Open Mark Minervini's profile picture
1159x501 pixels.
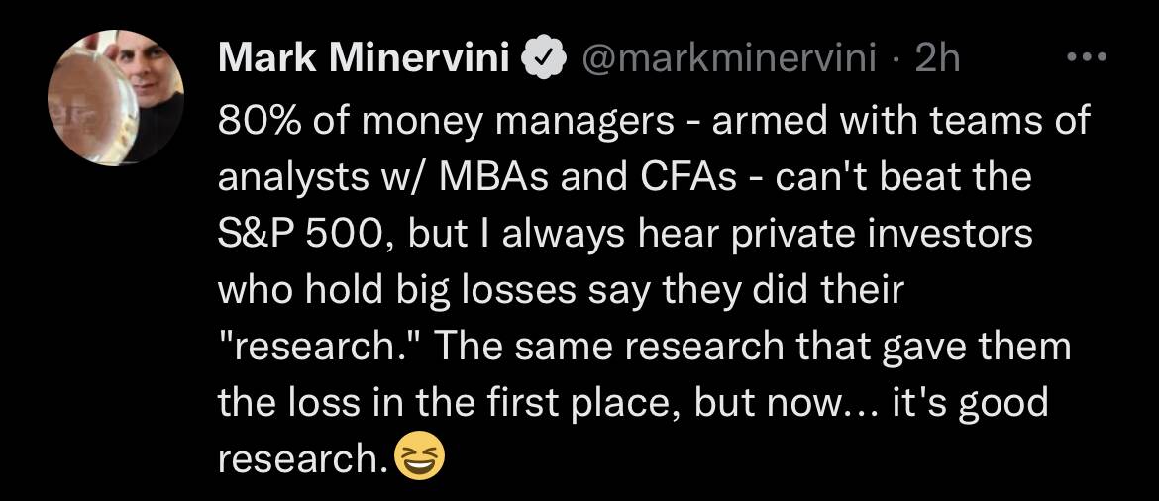pos(116,98)
